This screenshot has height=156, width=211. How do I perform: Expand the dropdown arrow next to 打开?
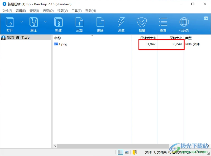[22, 22]
